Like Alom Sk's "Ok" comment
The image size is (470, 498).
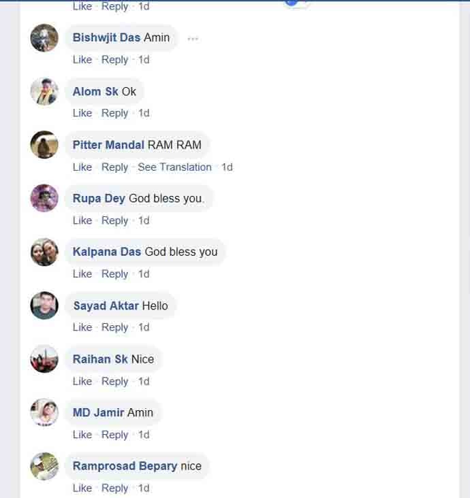pyautogui.click(x=82, y=113)
